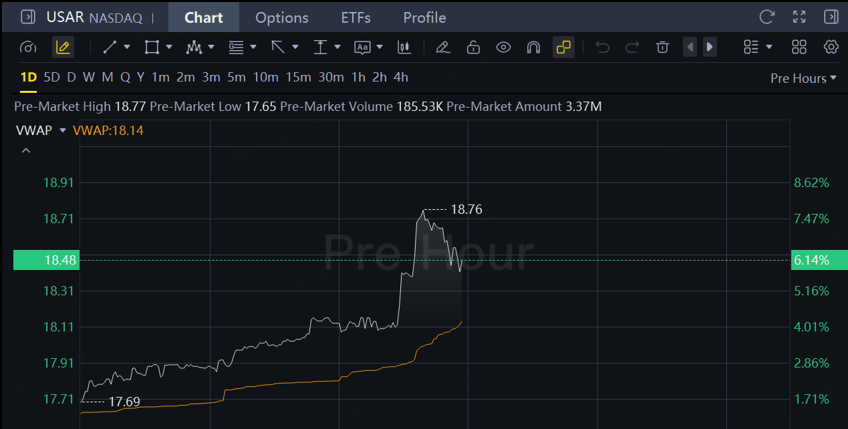The width and height of the screenshot is (848, 429).
Task: Expand the arrow tool dropdown arrow
Action: (295, 47)
